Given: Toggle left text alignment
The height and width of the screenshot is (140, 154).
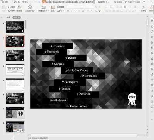Looking at the screenshot, I should (x=106, y=11).
